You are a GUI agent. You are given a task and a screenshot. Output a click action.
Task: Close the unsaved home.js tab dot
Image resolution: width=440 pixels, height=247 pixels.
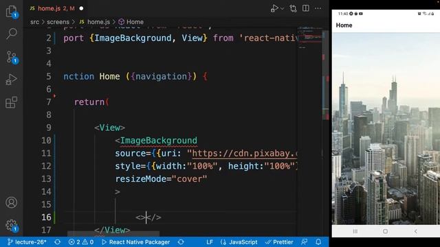81,8
